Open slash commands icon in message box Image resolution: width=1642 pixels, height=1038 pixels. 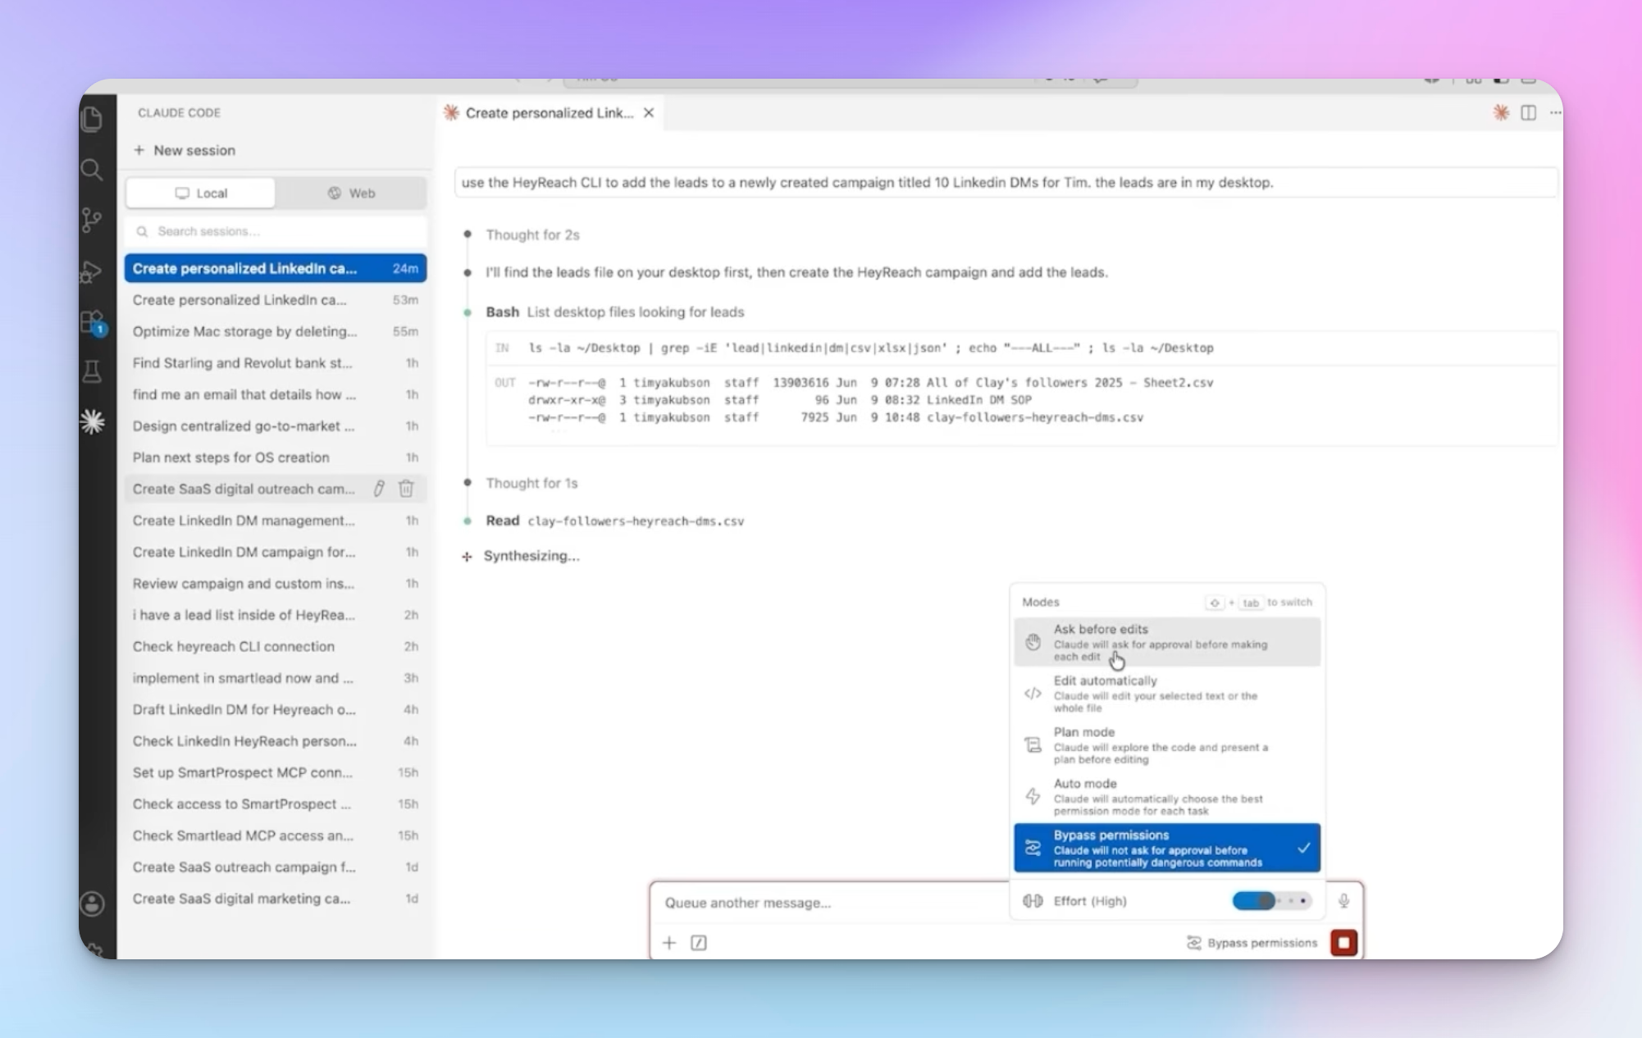[699, 943]
